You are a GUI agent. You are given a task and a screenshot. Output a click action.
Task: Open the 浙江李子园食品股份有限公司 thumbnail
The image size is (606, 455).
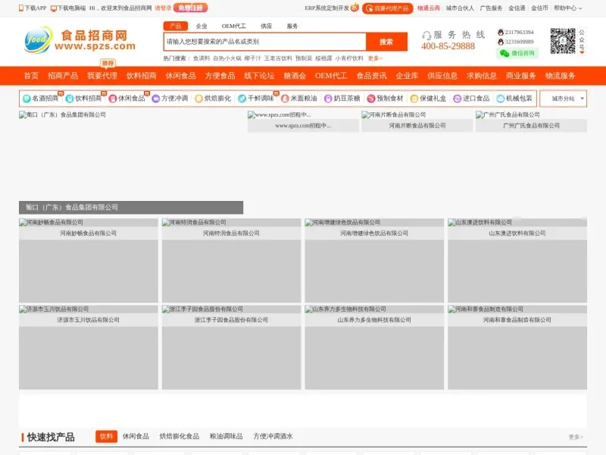(231, 347)
